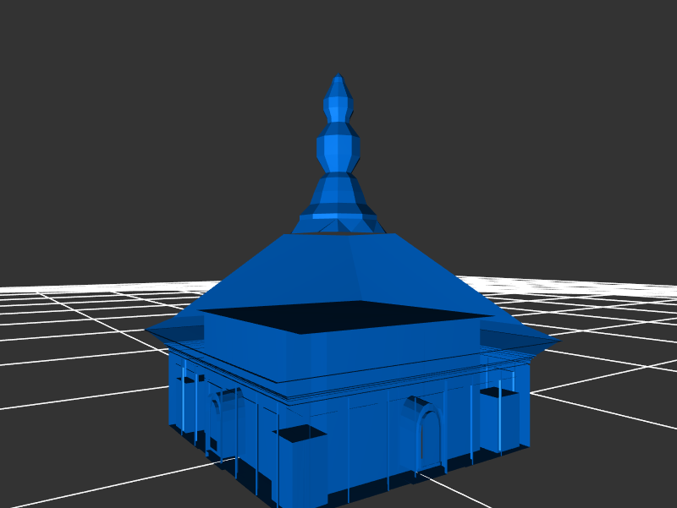
Task: Select the small arched window on the left wall
Action: coord(215,404)
